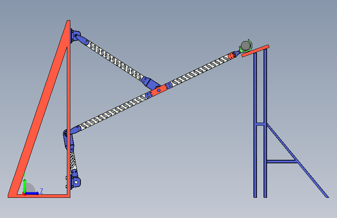Select the lower horizontal crossbar of the blue stand
This screenshot has height=218, width=337.
[x=282, y=161]
